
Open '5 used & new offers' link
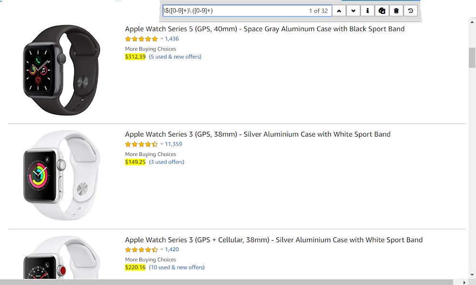coord(175,57)
